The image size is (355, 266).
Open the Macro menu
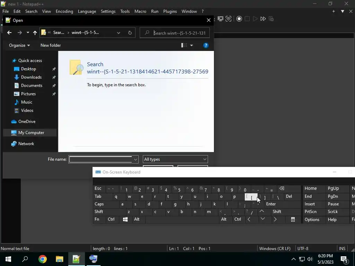tap(140, 11)
